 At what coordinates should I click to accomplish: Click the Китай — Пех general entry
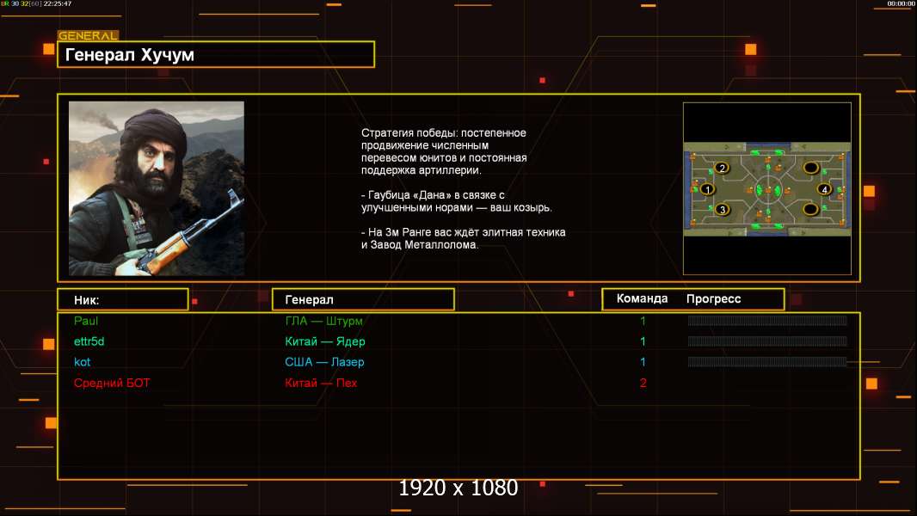click(x=321, y=383)
